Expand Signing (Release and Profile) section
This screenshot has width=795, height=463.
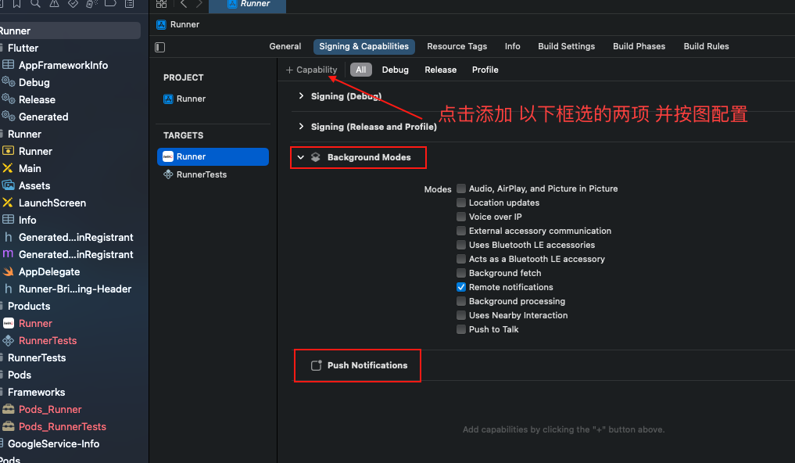tap(301, 126)
